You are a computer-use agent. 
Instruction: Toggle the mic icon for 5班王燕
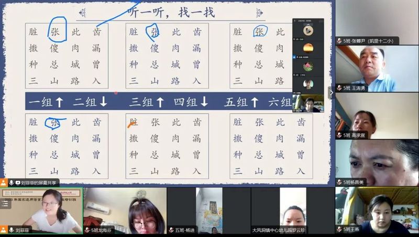[339, 229]
